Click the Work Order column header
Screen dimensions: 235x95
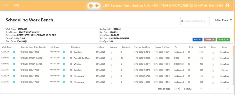pos(7,47)
